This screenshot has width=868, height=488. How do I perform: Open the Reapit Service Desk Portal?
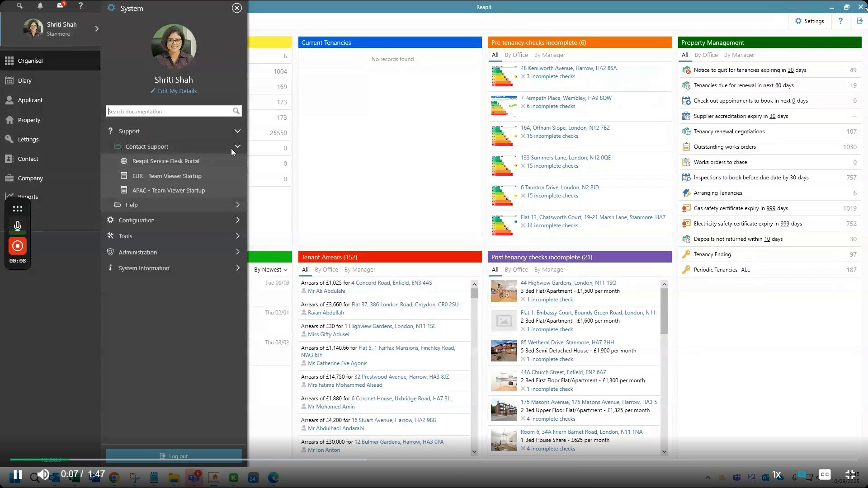165,161
